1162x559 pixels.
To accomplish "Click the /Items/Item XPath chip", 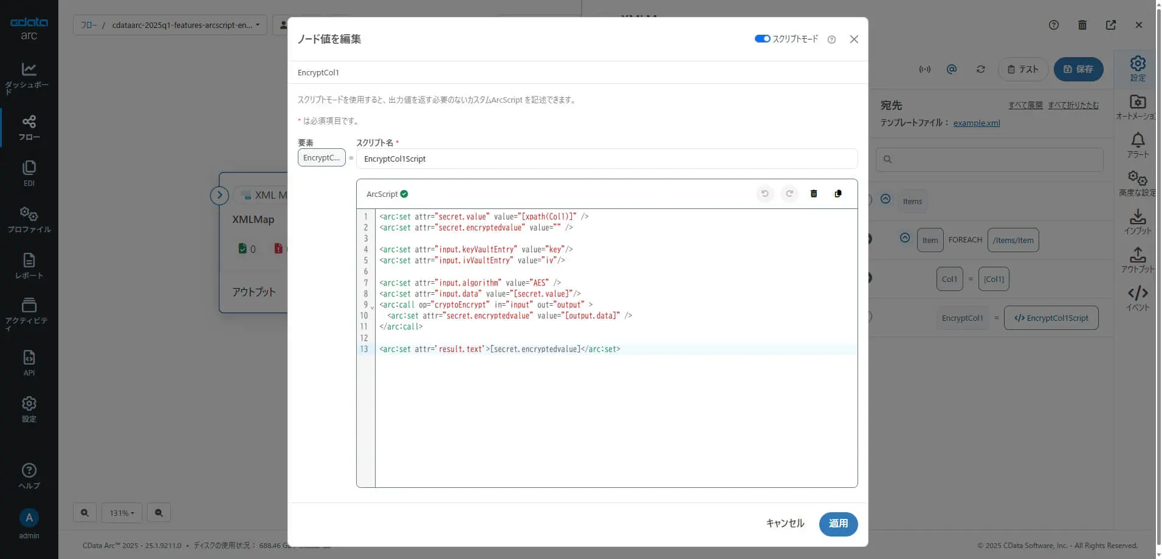I will click(1013, 240).
